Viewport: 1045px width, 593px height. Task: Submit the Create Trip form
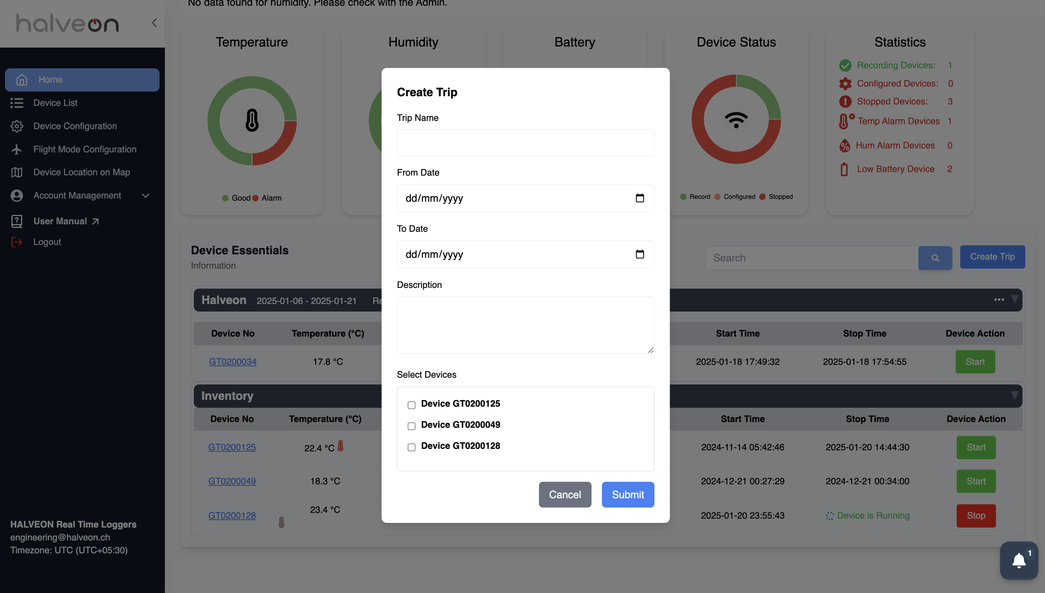[628, 494]
